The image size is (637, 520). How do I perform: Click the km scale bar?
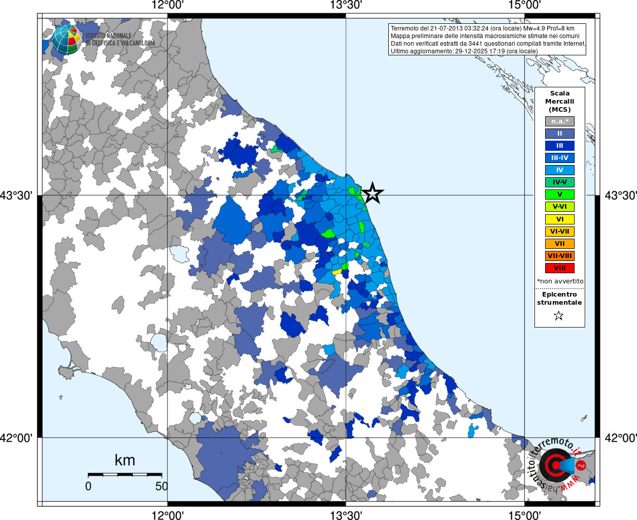click(x=125, y=475)
